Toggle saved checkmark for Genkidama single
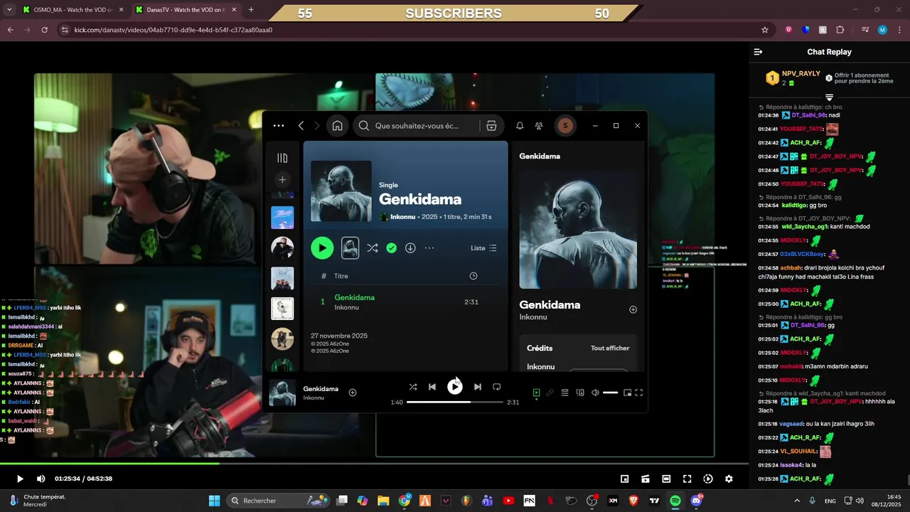The image size is (910, 512). click(x=391, y=248)
